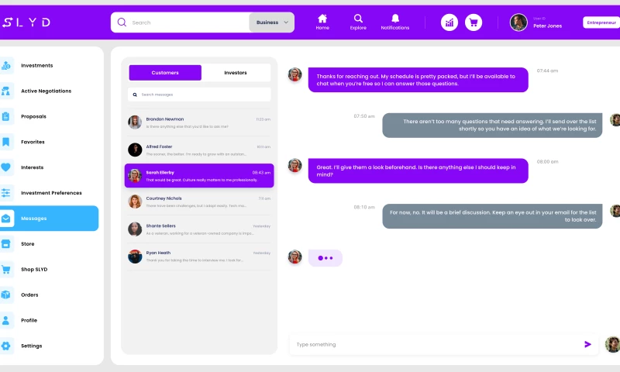Open Settings gear in sidebar
620x372 pixels.
[7, 346]
